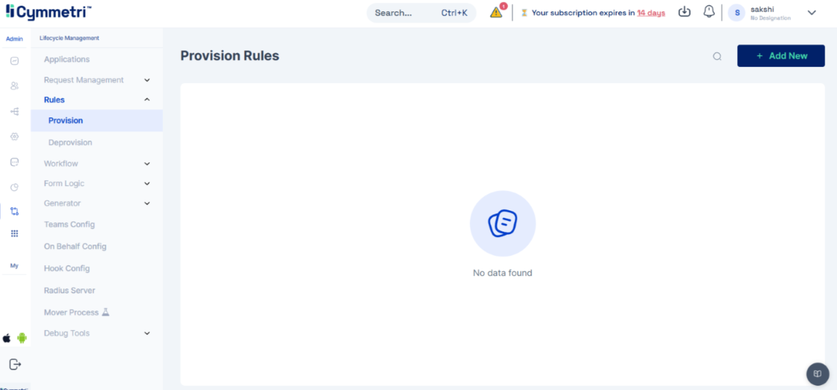
Task: Expand the Workflow submenu
Action: tap(147, 163)
